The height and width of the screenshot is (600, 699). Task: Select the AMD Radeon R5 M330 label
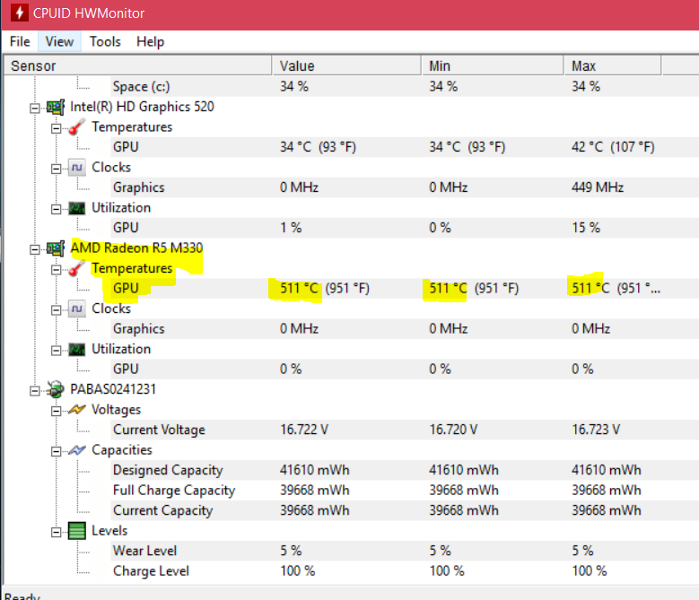pyautogui.click(x=136, y=248)
